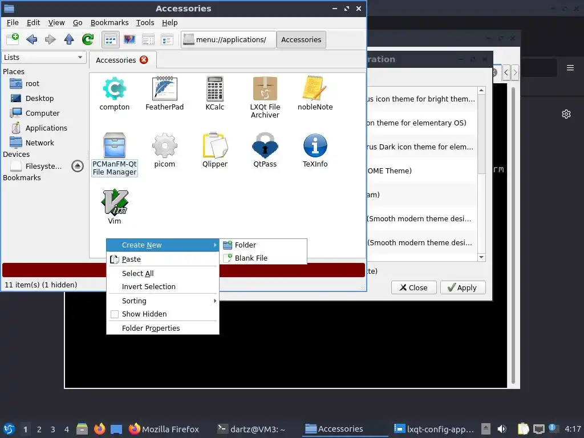Switch to compact list view
Screen dimensions: 584x438
point(148,39)
